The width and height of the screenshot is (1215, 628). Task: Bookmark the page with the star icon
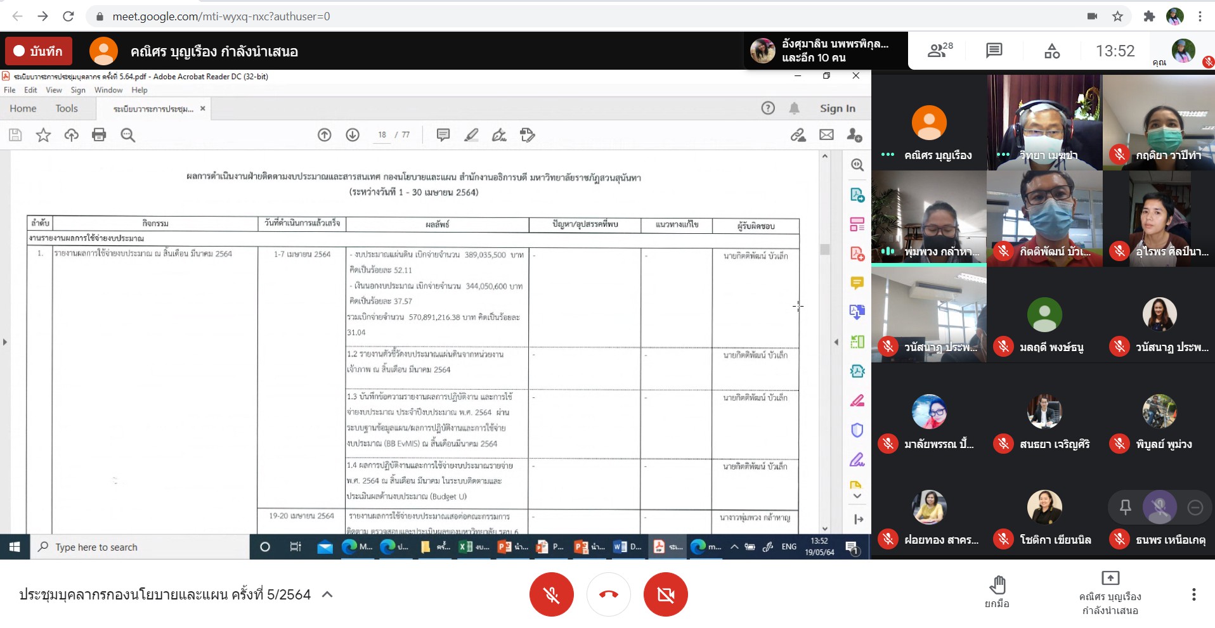pyautogui.click(x=1117, y=16)
